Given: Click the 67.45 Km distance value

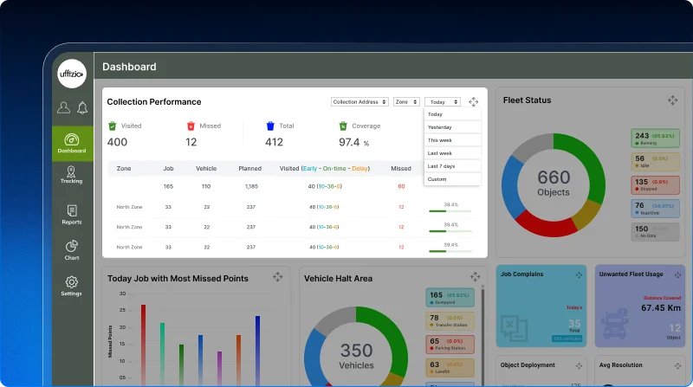Looking at the screenshot, I should point(661,308).
